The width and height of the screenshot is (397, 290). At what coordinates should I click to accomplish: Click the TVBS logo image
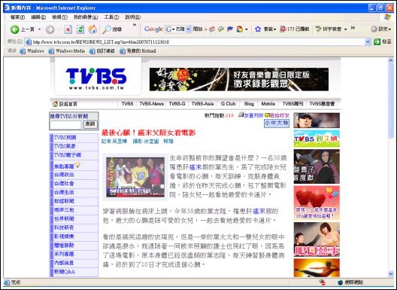[x=96, y=78]
